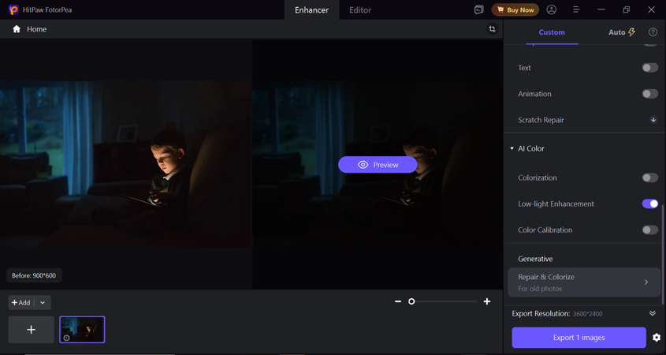Click the info badge on thumbnail
This screenshot has width=666, height=355.
click(x=66, y=338)
